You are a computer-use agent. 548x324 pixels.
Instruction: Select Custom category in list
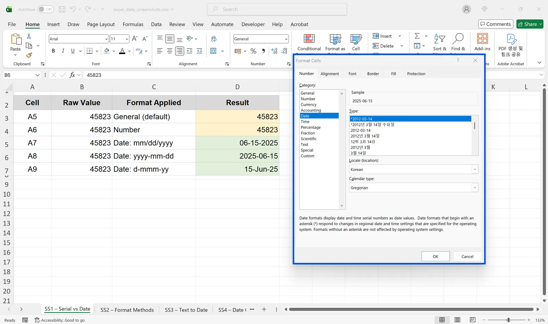tap(307, 156)
